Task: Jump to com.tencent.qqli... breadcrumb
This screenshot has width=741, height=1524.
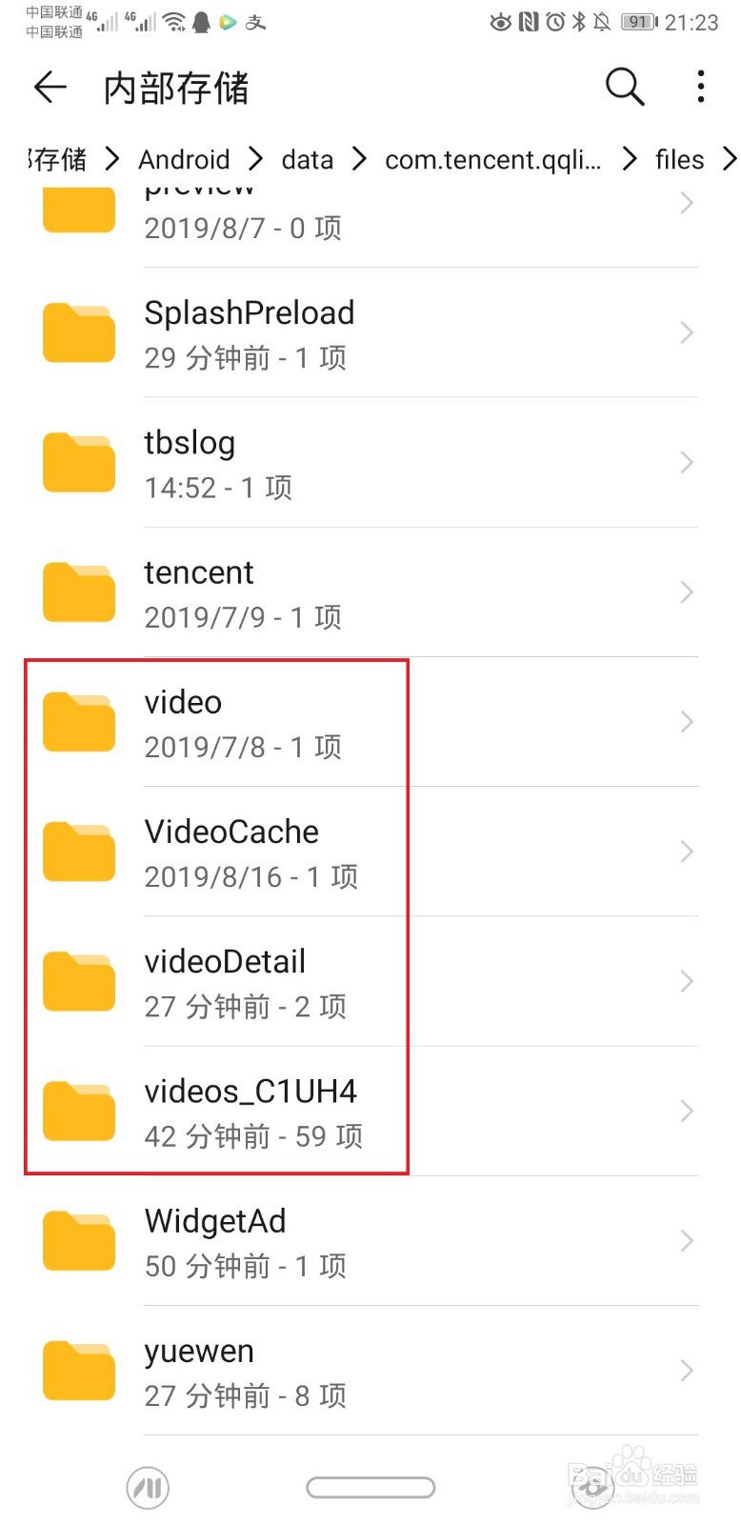Action: [x=493, y=159]
